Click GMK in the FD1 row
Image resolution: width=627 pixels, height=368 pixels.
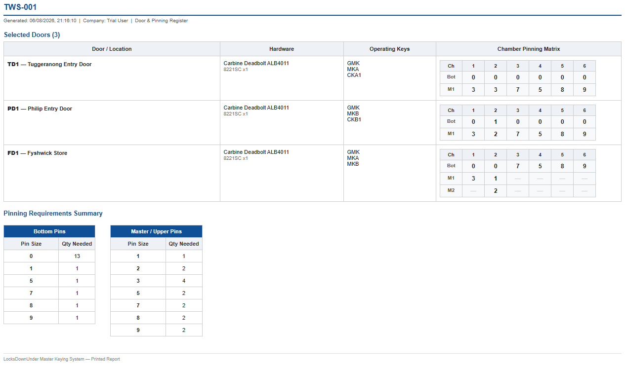click(353, 152)
